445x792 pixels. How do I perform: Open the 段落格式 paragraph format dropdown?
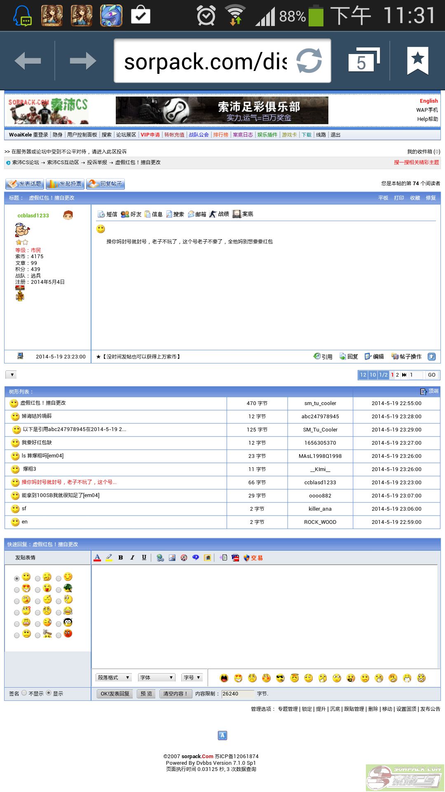point(114,677)
